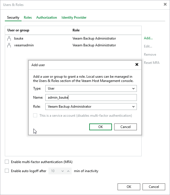Click the User or group column header
Viewport: 170px width, 195px height.
[x=18, y=30]
